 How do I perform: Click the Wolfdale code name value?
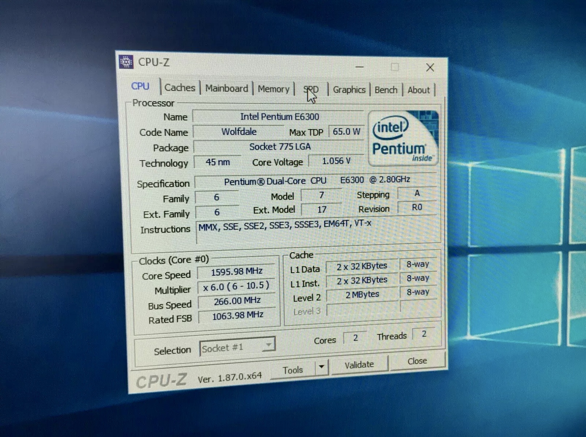239,131
